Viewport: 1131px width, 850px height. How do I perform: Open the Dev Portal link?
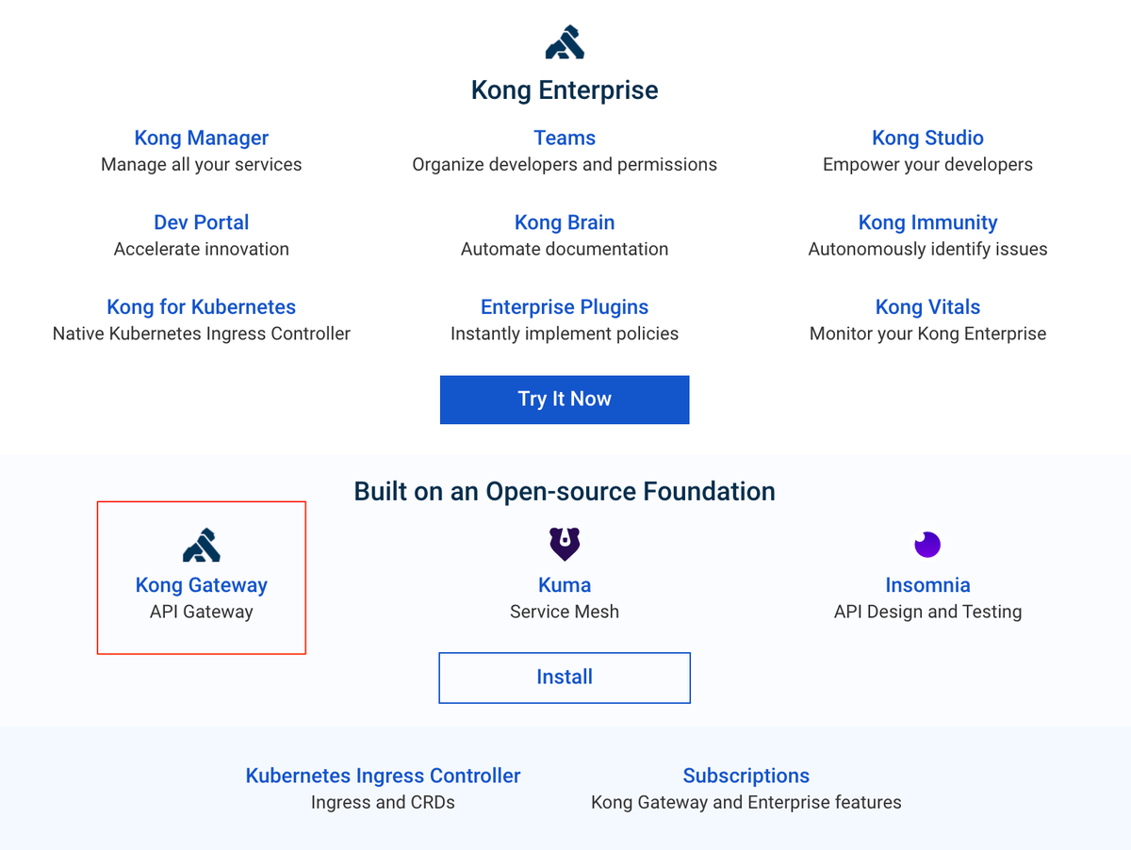tap(201, 222)
